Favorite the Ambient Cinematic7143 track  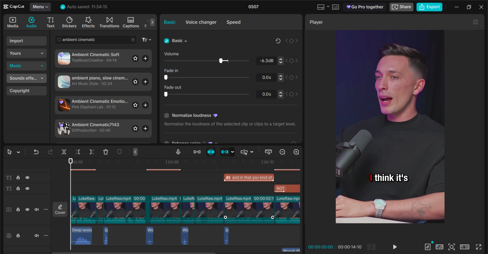tap(135, 129)
